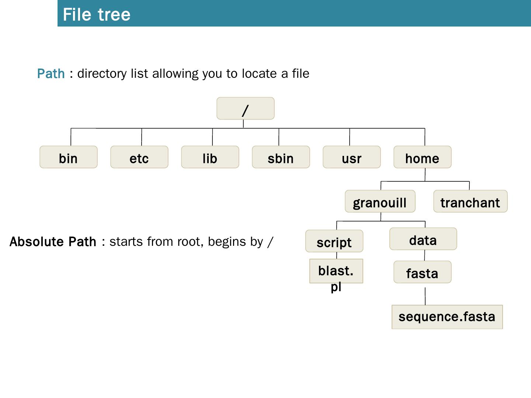Click the blue Path keyword
The width and height of the screenshot is (531, 398).
click(x=51, y=74)
